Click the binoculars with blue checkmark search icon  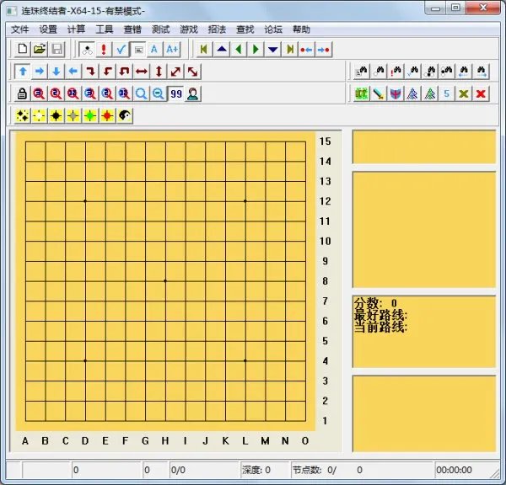[x=412, y=72]
